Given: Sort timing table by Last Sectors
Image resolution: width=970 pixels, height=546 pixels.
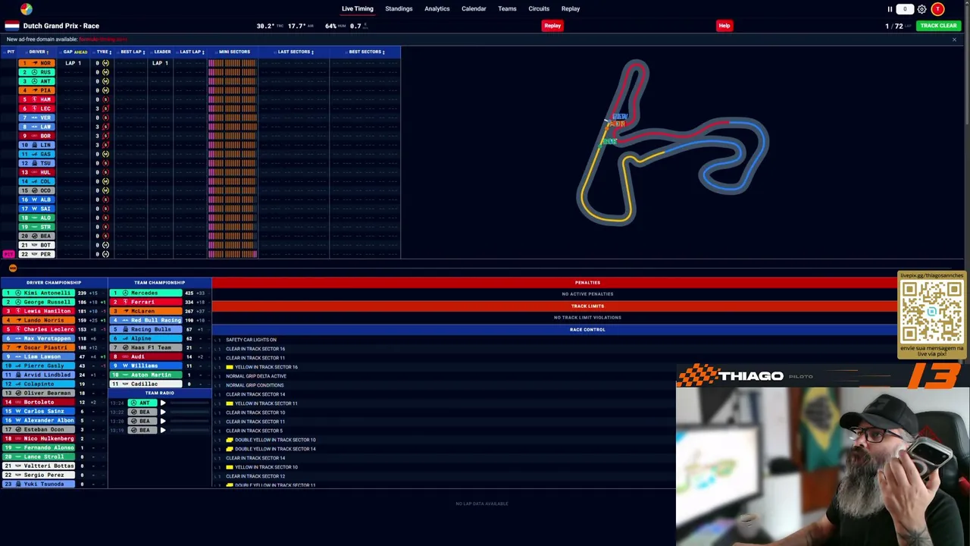Looking at the screenshot, I should (295, 52).
